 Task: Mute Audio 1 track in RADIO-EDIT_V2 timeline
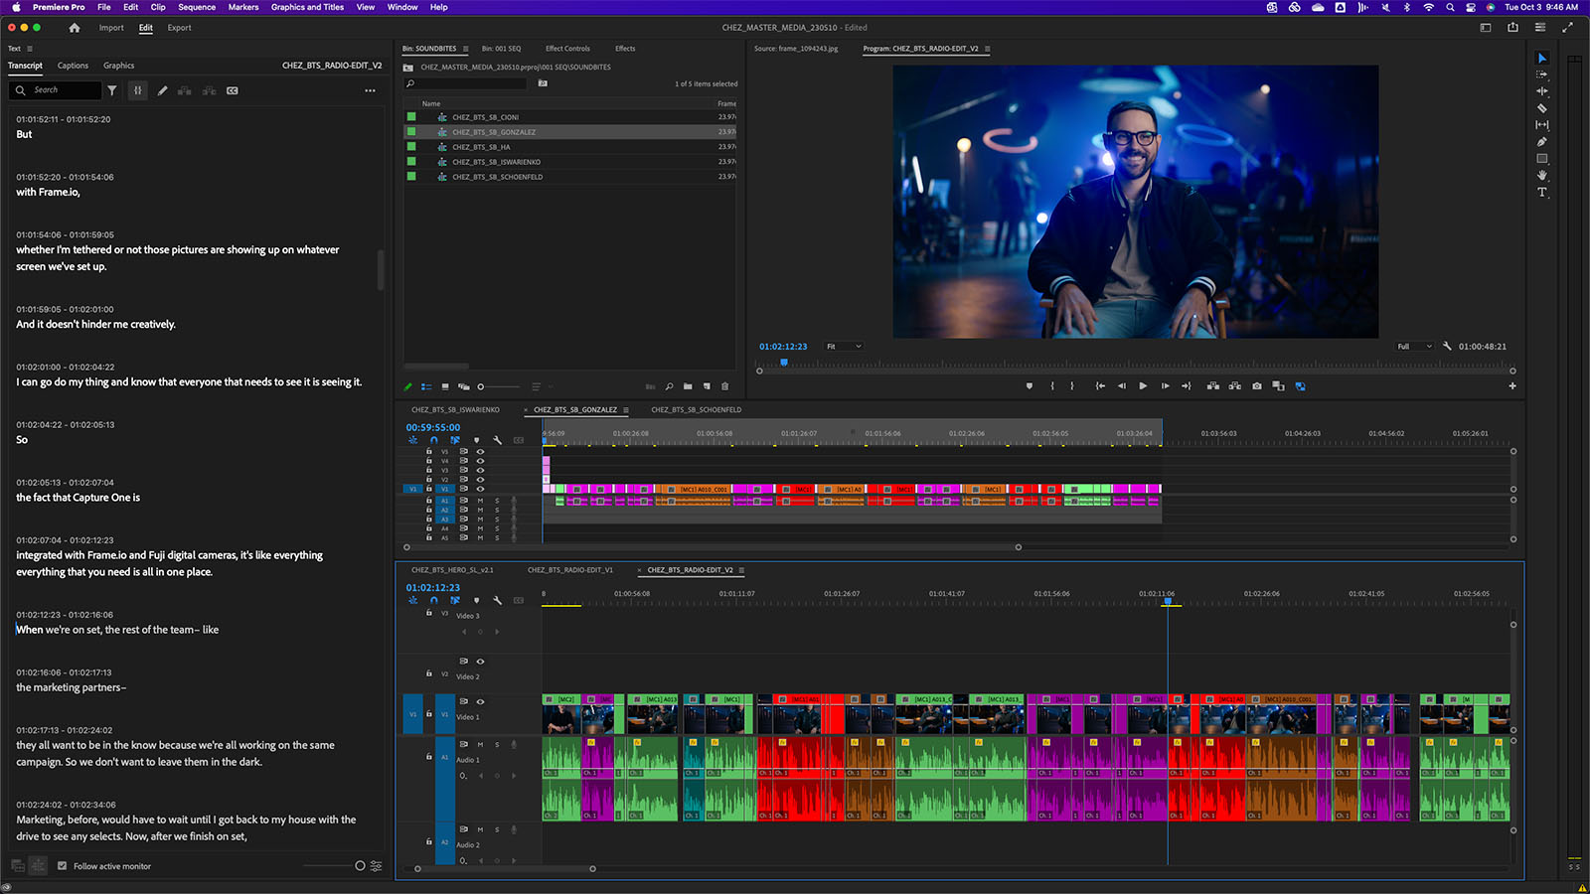pos(480,744)
